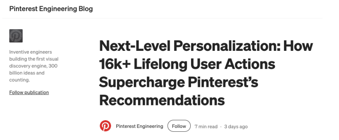
Task: Click the word Recommendations in the title
Action: point(162,100)
